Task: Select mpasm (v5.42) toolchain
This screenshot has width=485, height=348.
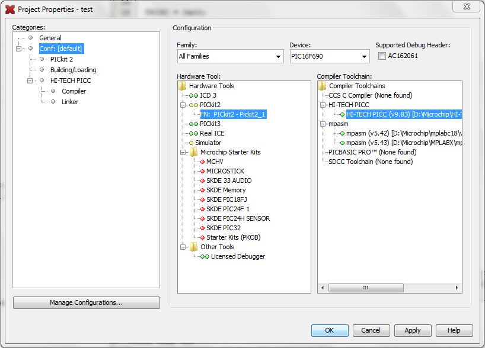Action: [404, 133]
